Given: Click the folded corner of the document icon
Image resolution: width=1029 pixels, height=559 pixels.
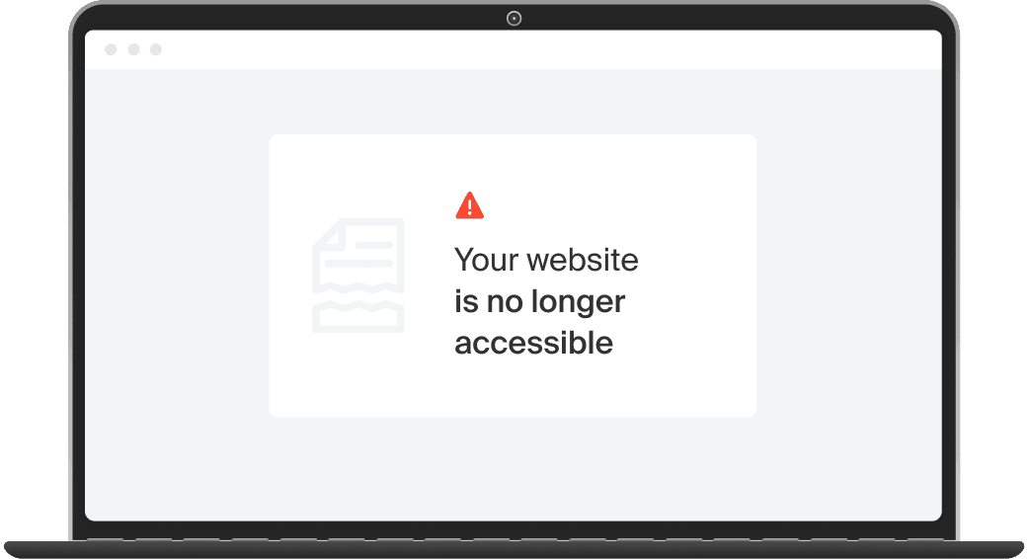Looking at the screenshot, I should (328, 234).
